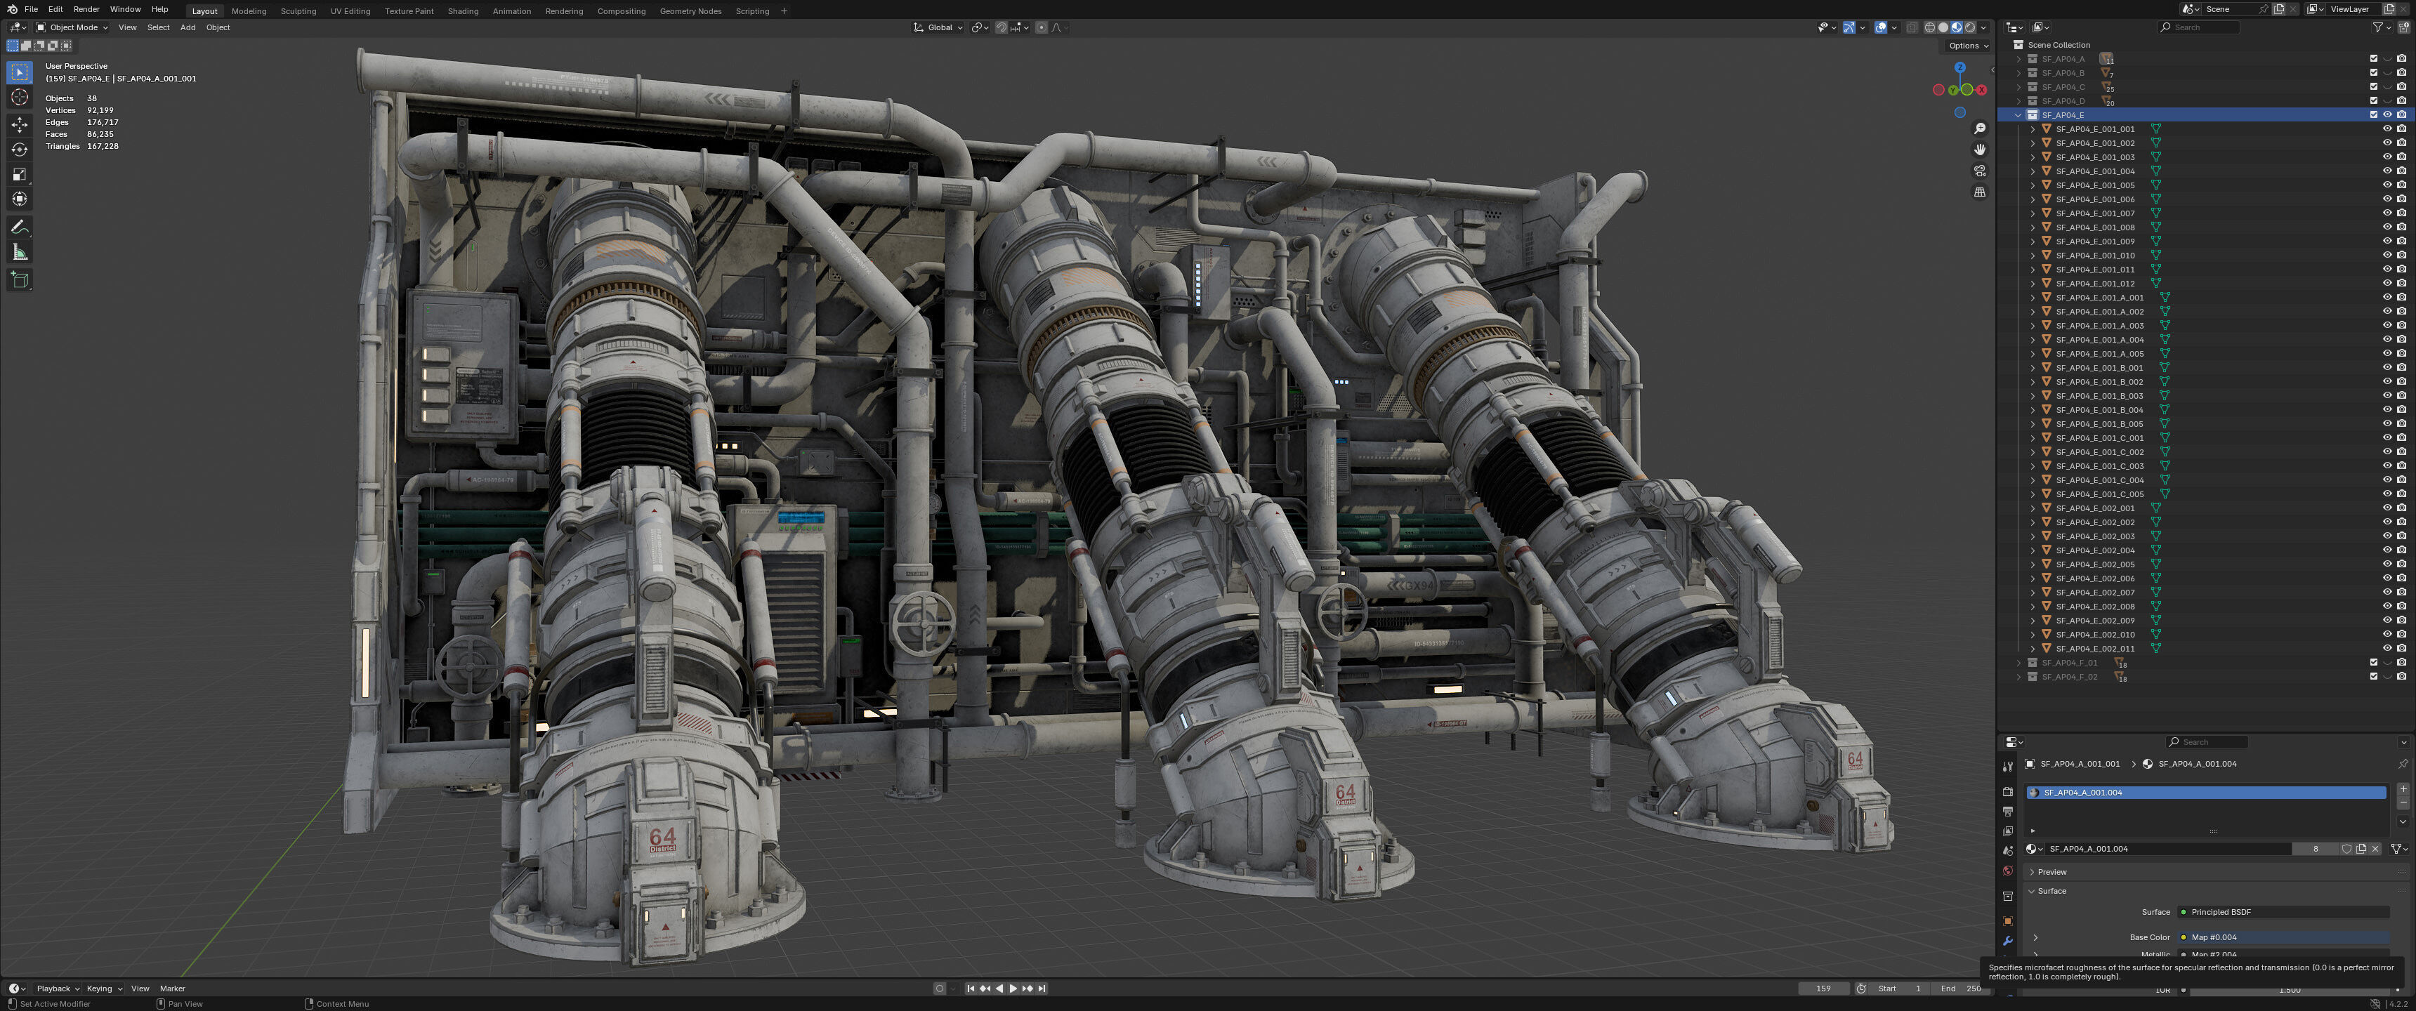Toggle the camera view icon

pos(1980,171)
